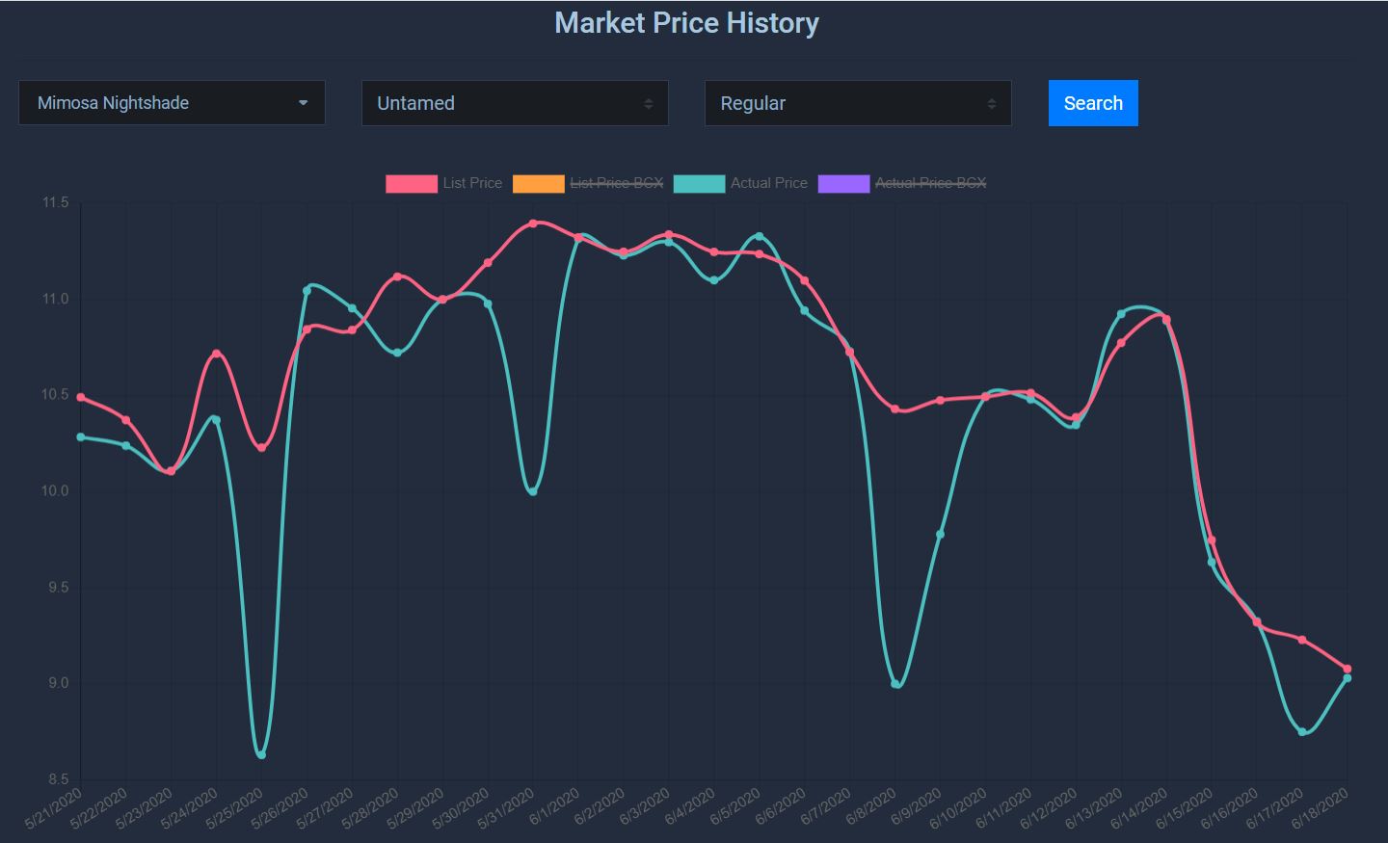Click the Actual Price point on 5/28/2020
This screenshot has height=843, width=1388.
point(397,353)
